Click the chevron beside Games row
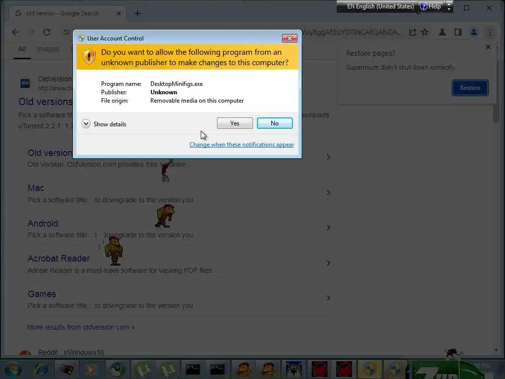Image resolution: width=505 pixels, height=379 pixels. [x=328, y=298]
